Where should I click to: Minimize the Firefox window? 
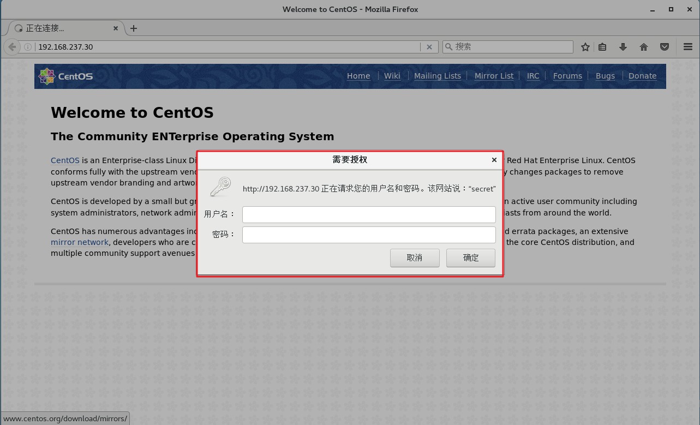(x=653, y=9)
